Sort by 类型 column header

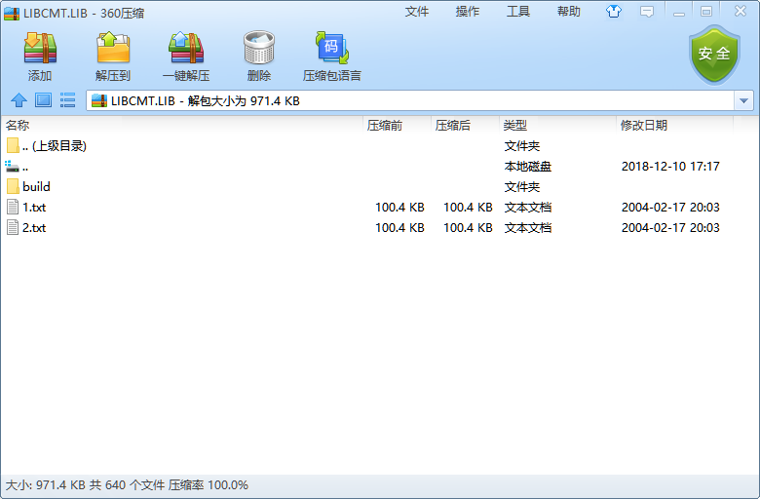[515, 126]
